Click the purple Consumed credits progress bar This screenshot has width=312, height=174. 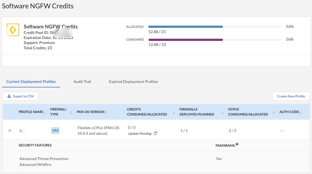click(185, 40)
